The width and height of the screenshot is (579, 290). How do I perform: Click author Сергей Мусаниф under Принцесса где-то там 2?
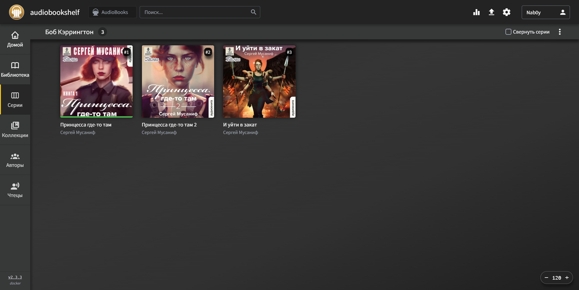(x=159, y=133)
